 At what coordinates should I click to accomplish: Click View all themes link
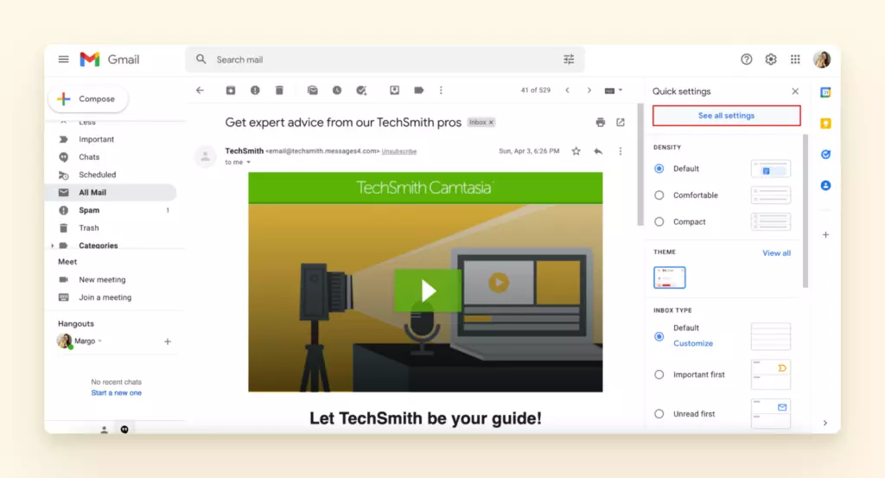pos(777,253)
